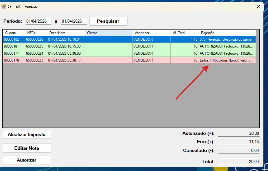
Task: Sort by the NFCe column header
Action: point(36,33)
